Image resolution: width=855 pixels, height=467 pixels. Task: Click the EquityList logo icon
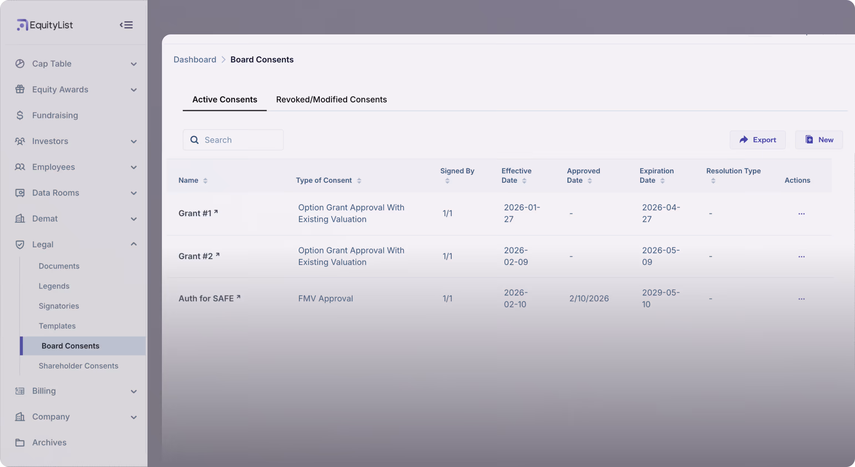22,25
